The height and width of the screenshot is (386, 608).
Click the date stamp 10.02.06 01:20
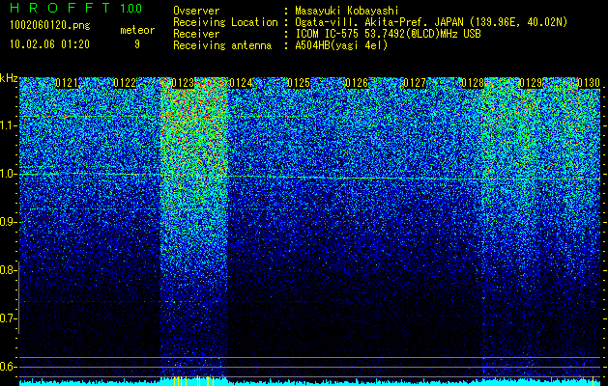point(49,44)
